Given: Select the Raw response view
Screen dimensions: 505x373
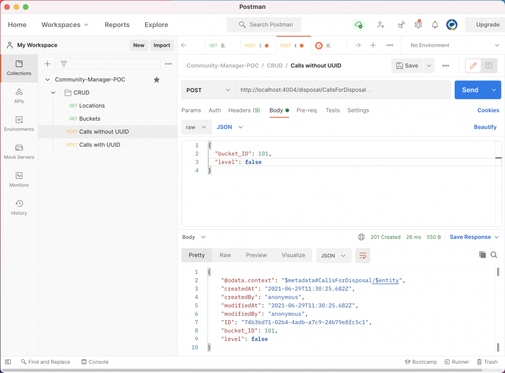Looking at the screenshot, I should point(225,255).
